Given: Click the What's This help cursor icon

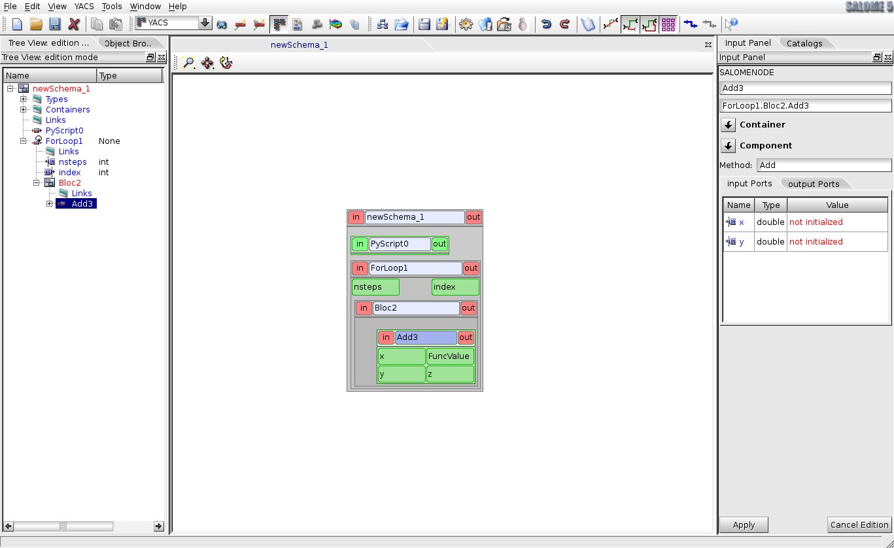Looking at the screenshot, I should pos(732,24).
